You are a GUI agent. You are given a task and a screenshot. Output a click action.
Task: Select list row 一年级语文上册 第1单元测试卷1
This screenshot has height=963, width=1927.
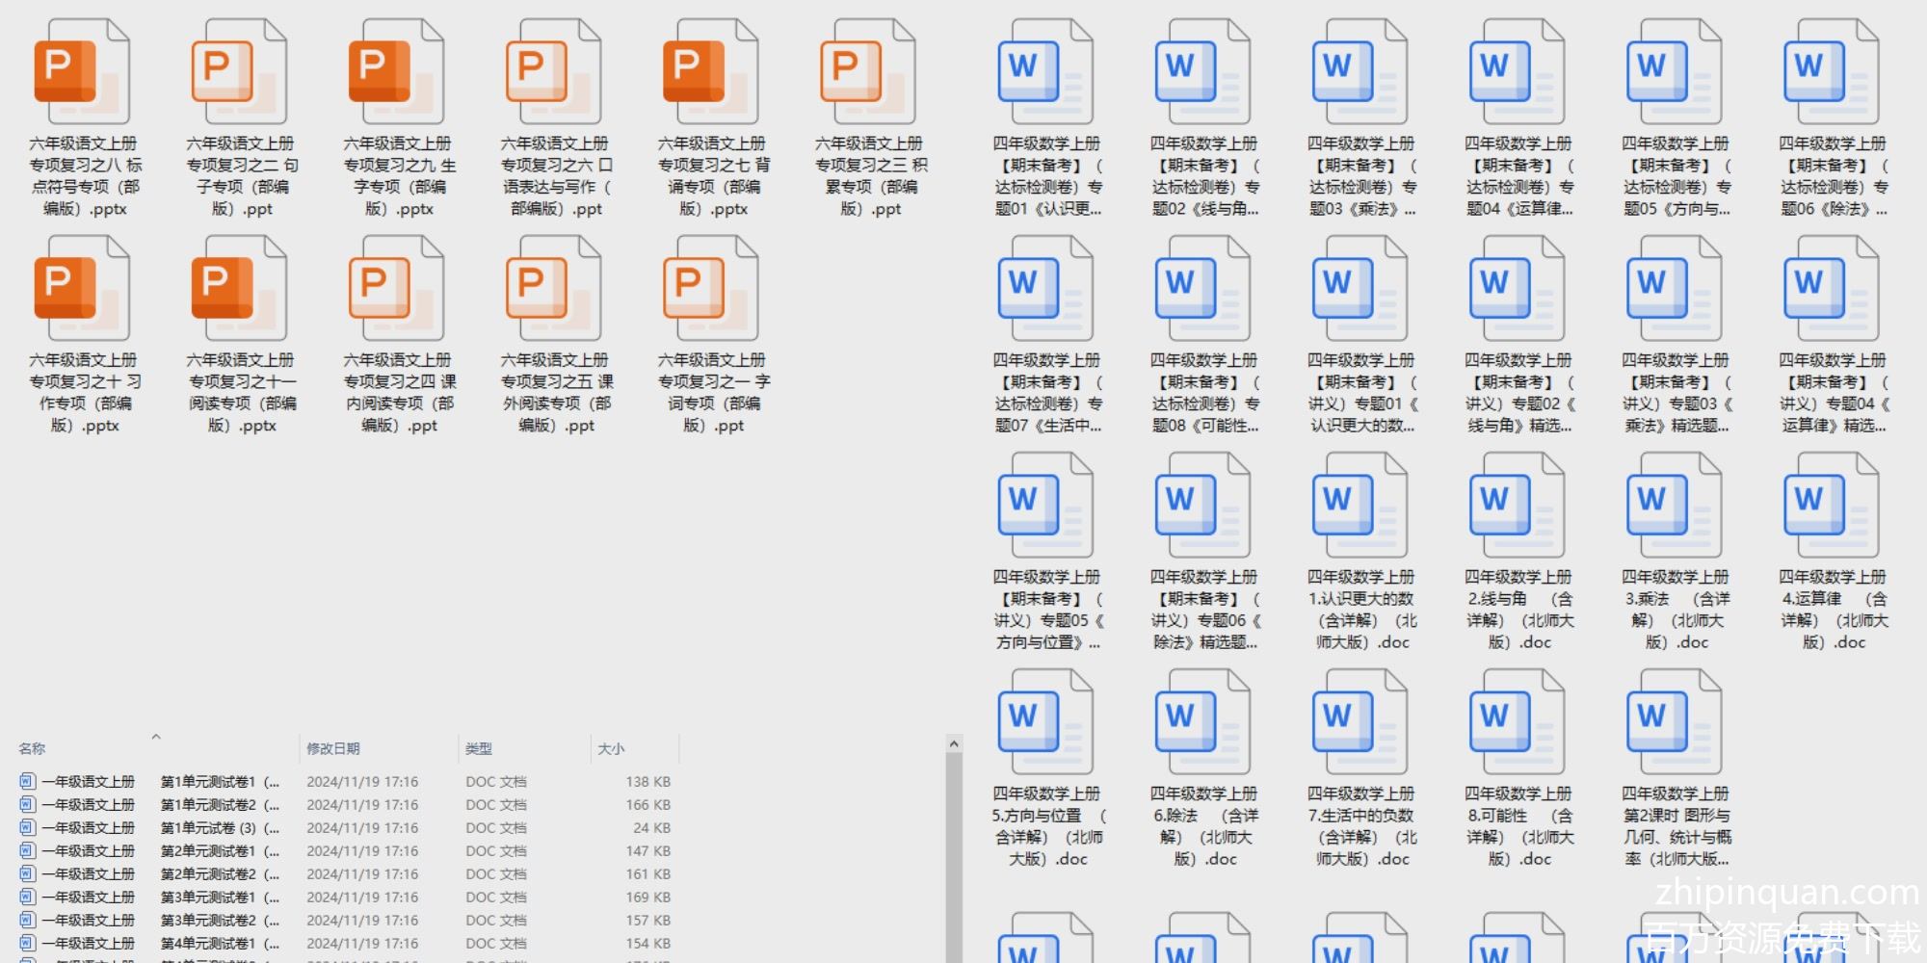pos(345,782)
